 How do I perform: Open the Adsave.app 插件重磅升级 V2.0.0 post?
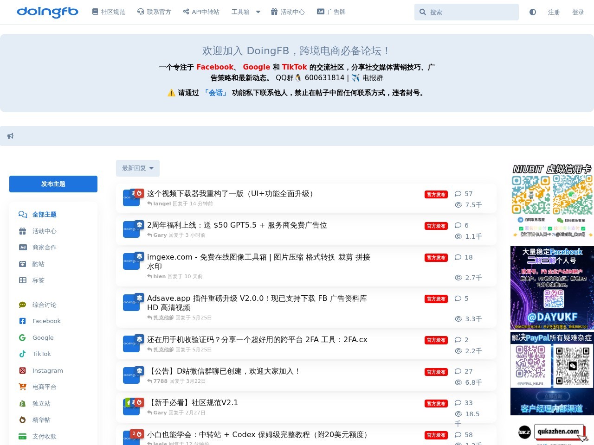(x=257, y=303)
